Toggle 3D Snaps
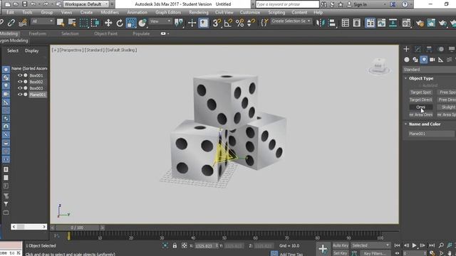This screenshot has height=256, width=456. [217, 23]
